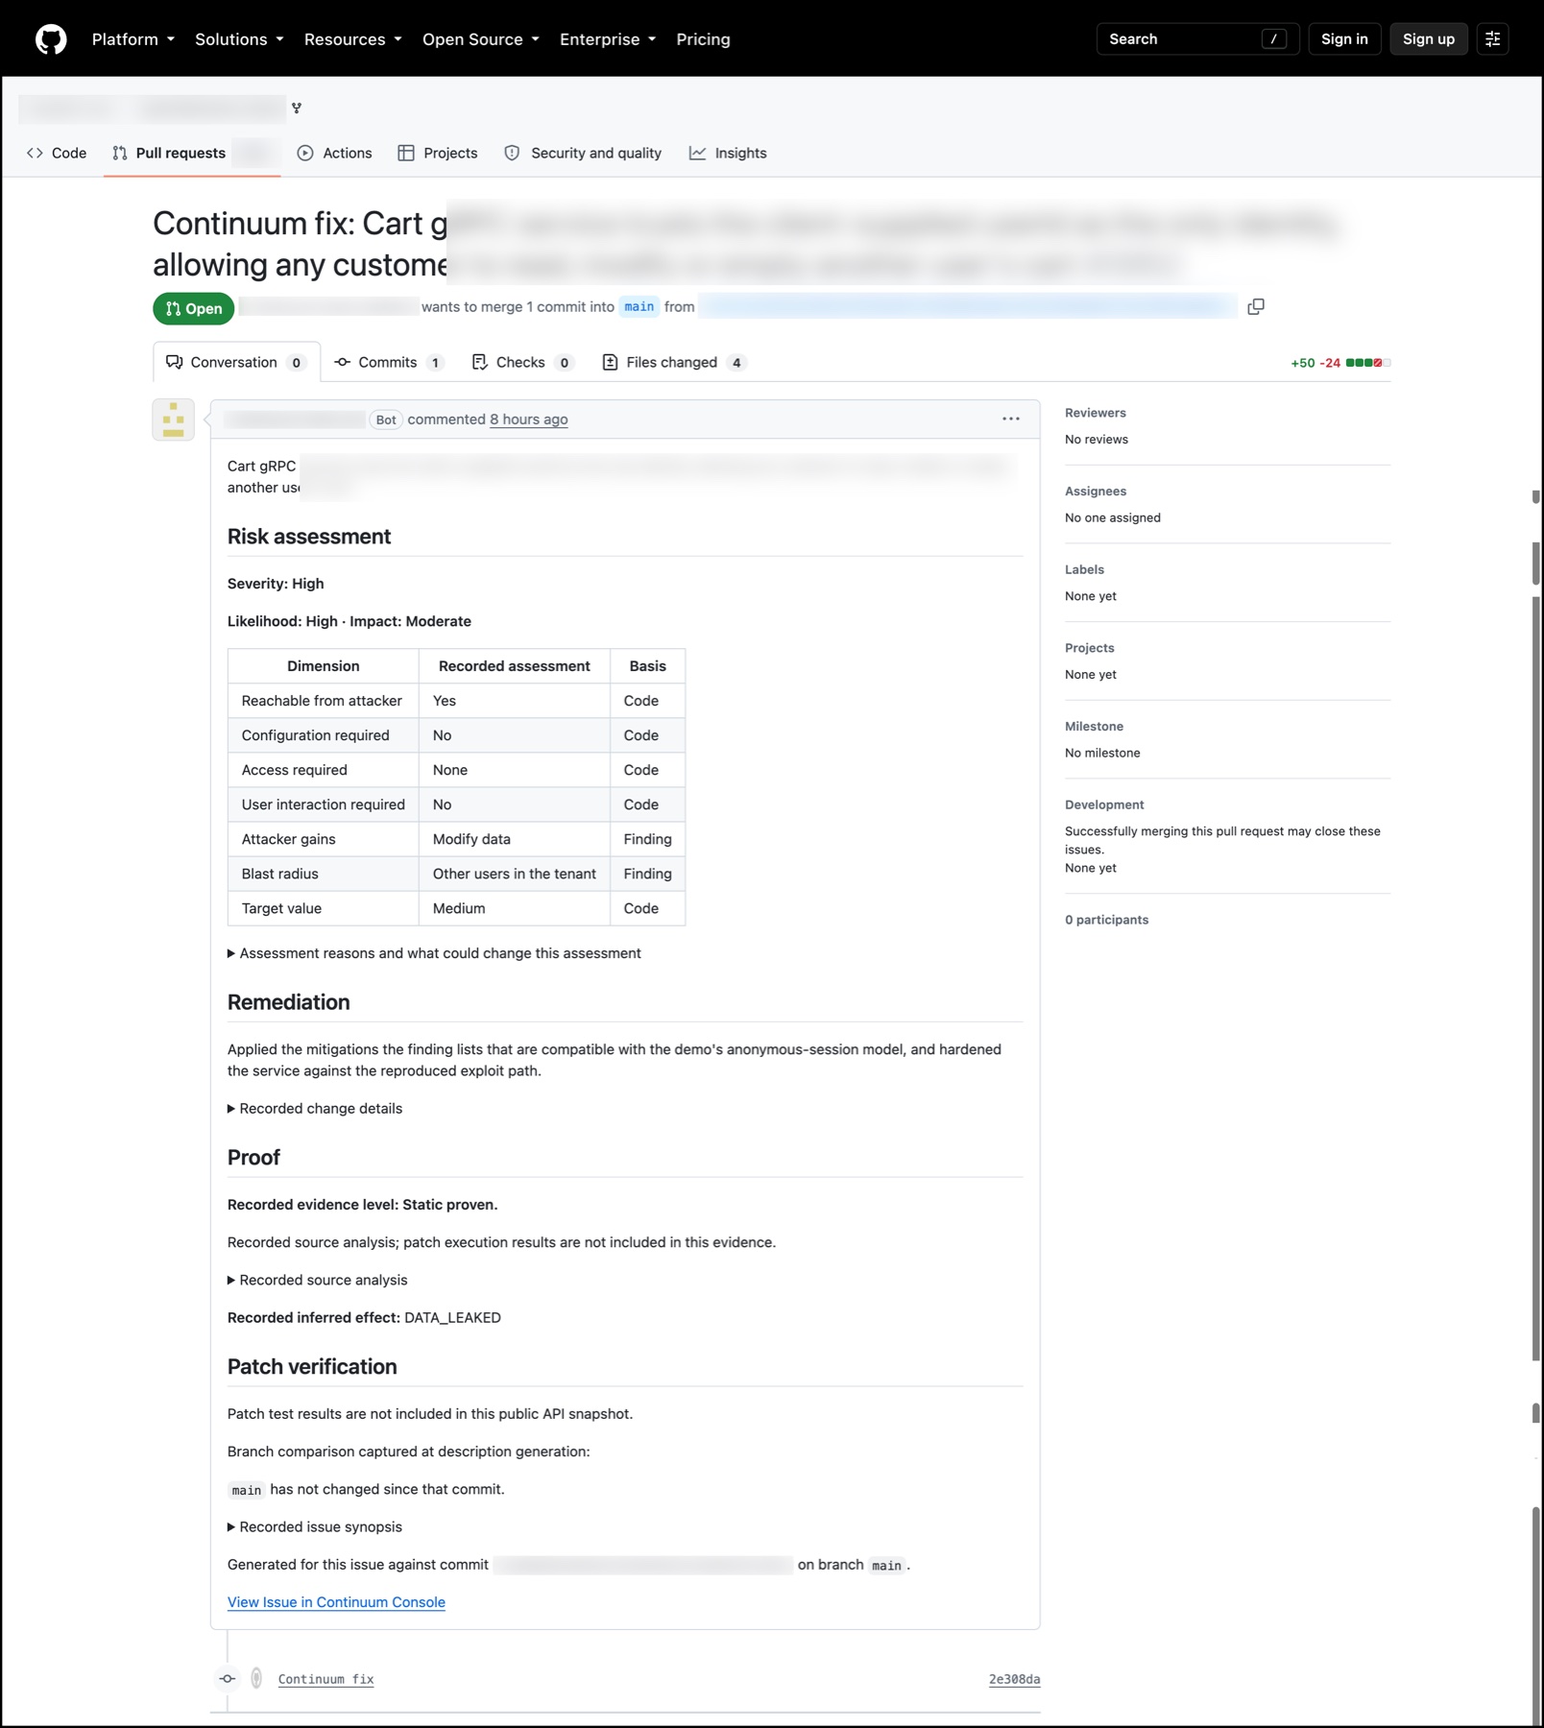
Task: Click the Sign in button
Action: point(1344,39)
